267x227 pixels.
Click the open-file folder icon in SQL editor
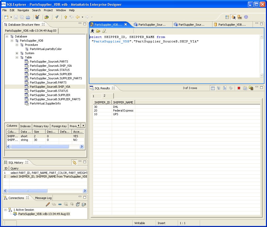click(98, 31)
